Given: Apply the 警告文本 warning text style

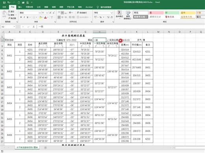Looking at the screenshot, I should (170, 17).
